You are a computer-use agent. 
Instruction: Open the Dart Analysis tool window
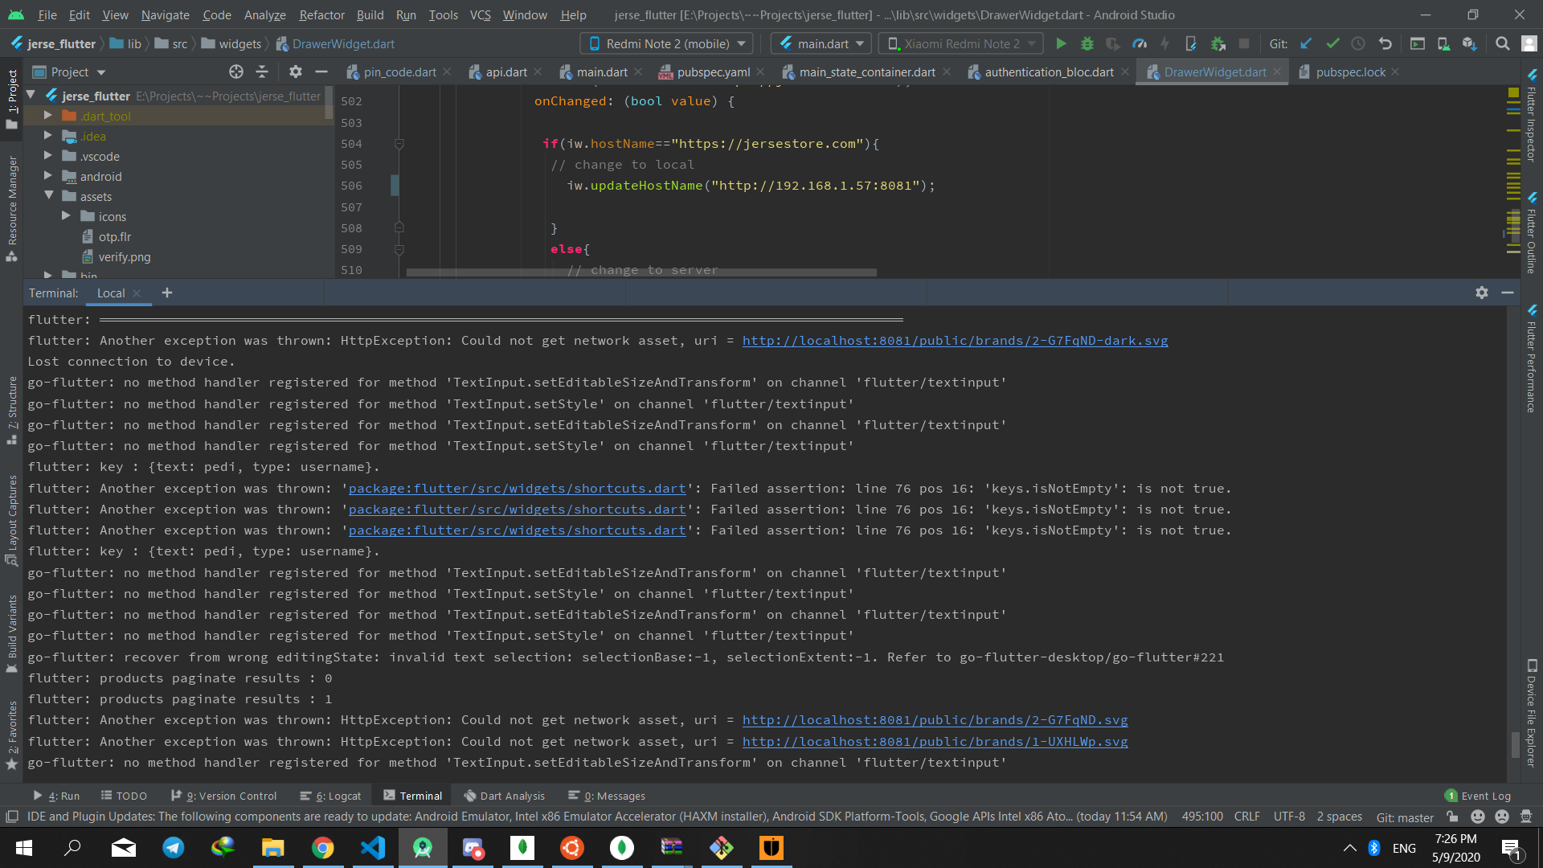coord(505,796)
